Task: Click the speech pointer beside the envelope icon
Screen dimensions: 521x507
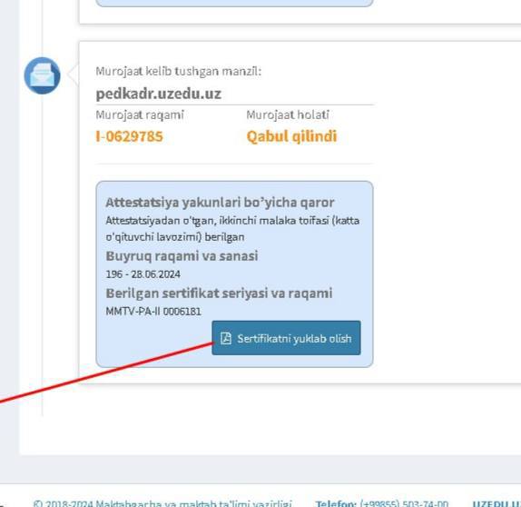Action: (x=73, y=75)
